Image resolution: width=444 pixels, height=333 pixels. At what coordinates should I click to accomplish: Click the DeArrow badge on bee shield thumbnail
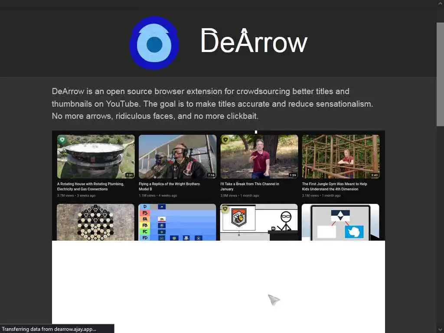pos(225,209)
